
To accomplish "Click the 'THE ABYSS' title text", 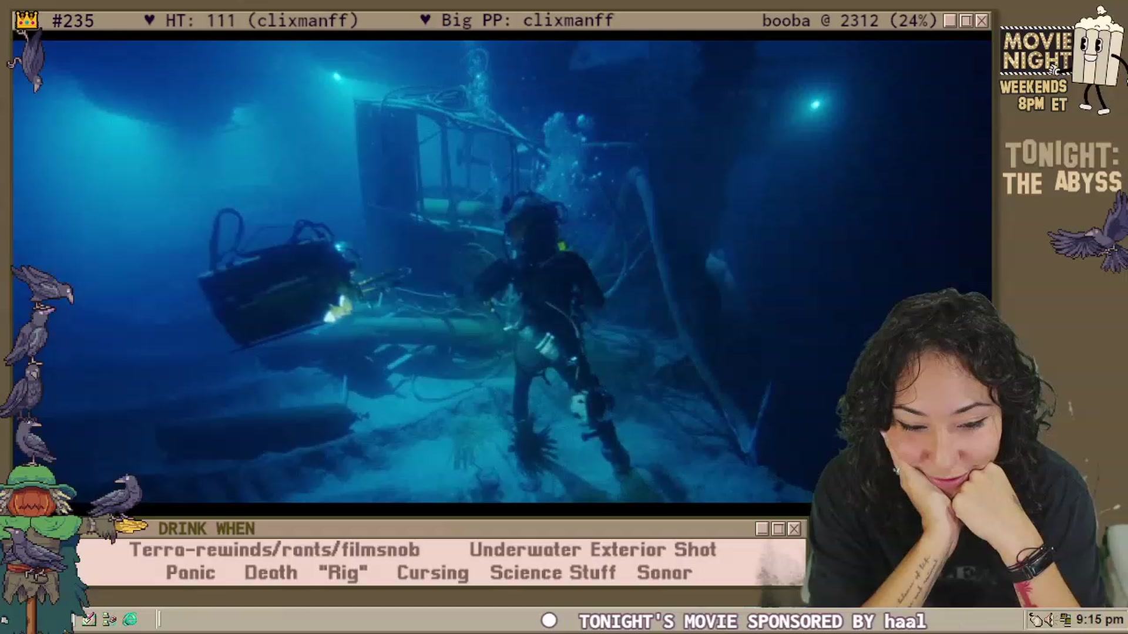I will pos(1062,183).
